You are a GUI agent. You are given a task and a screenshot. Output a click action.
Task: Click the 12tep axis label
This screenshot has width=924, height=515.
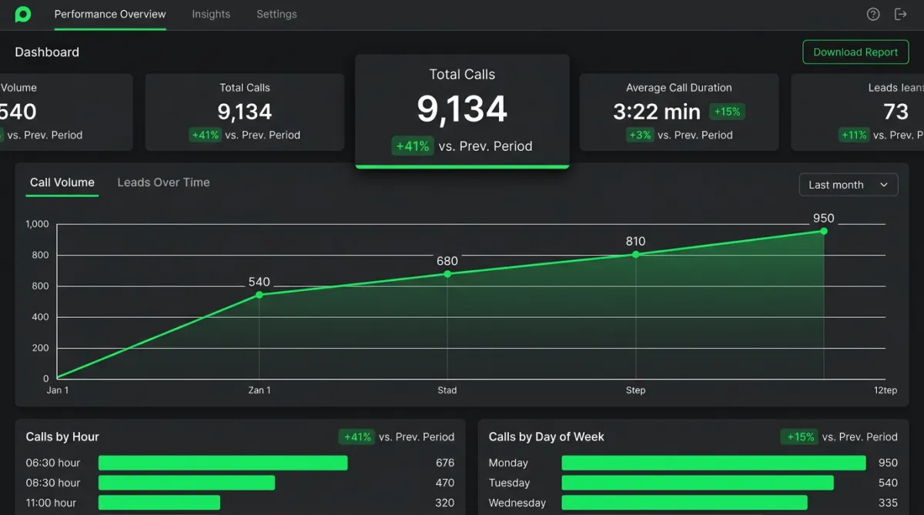click(885, 390)
